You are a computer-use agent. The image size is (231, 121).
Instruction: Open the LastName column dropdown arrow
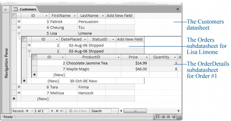coord(103,16)
